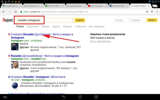Screen dimensions: 160x100
Task: Click the yellow Найти search button
Action: 80,20
